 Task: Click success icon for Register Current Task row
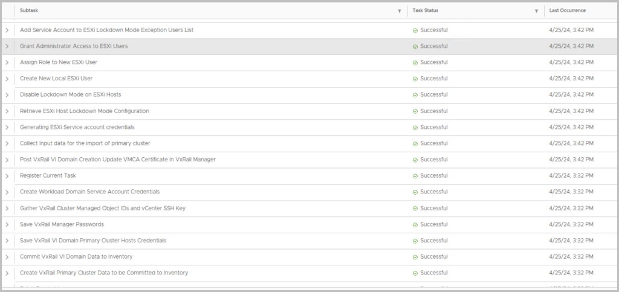click(415, 176)
